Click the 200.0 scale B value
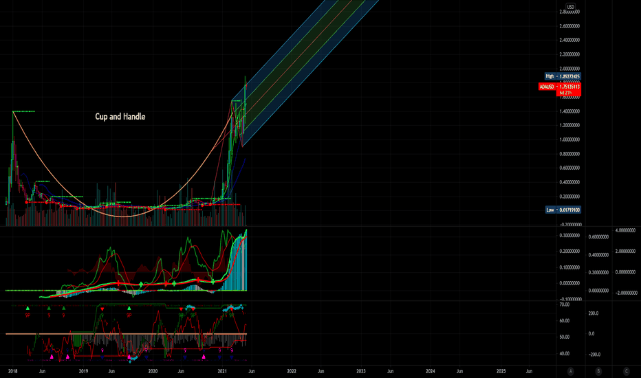The width and height of the screenshot is (641, 378). tap(593, 313)
